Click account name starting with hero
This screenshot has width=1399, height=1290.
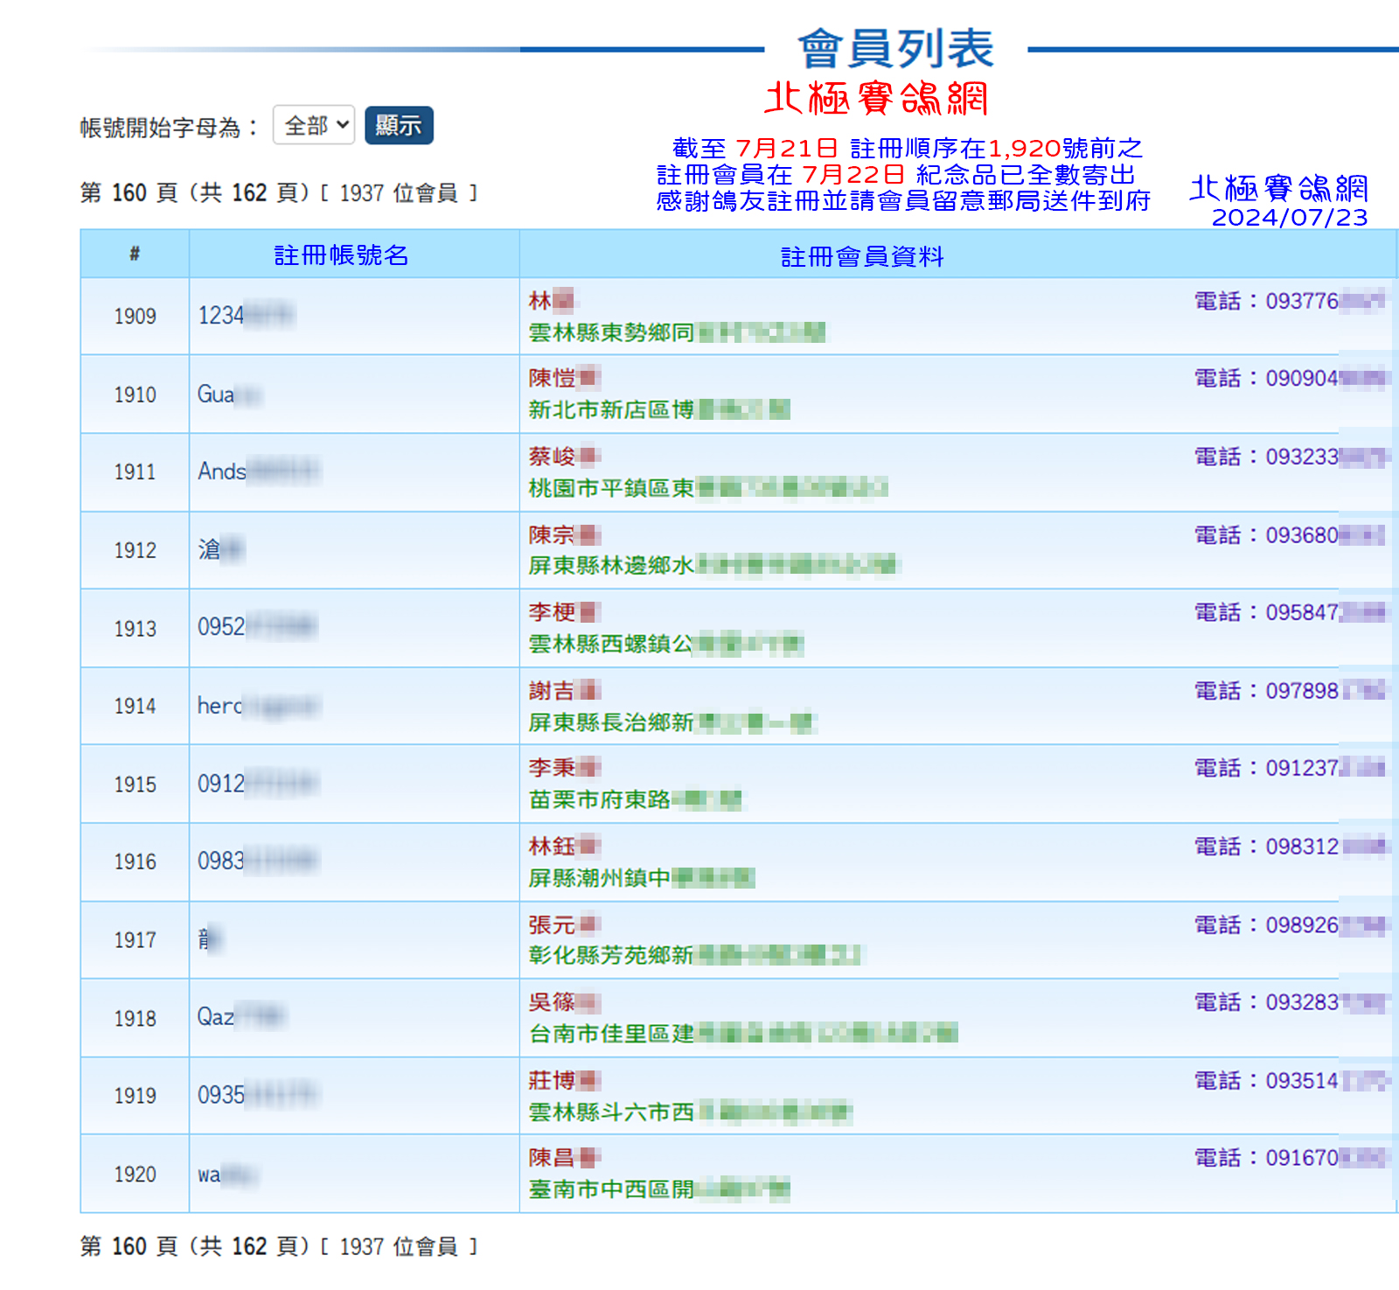[258, 706]
